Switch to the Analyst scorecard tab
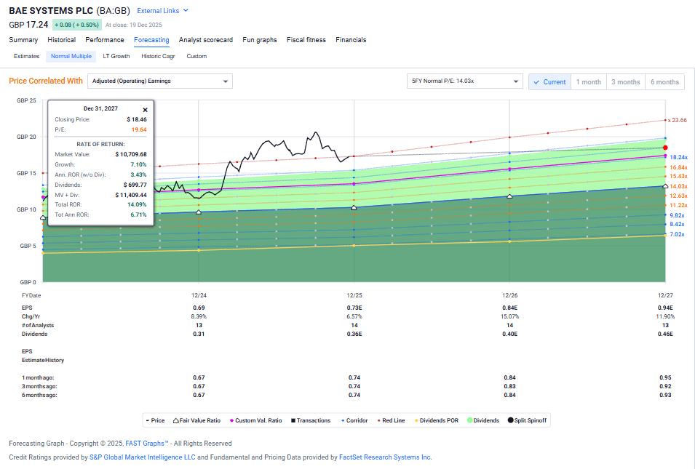 (206, 40)
